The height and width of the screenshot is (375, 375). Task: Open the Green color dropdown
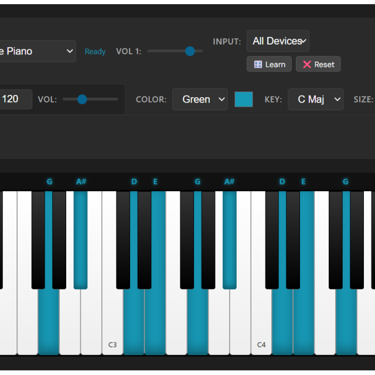coord(200,99)
